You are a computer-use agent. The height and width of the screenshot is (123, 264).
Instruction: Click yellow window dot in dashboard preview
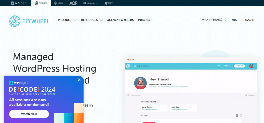[x=130, y=60]
